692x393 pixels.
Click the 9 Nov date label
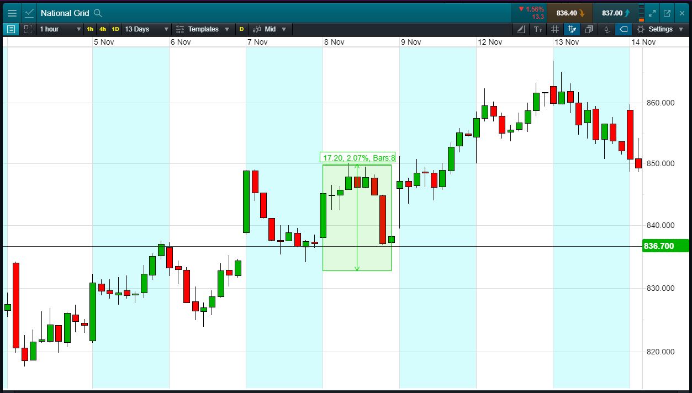click(411, 42)
